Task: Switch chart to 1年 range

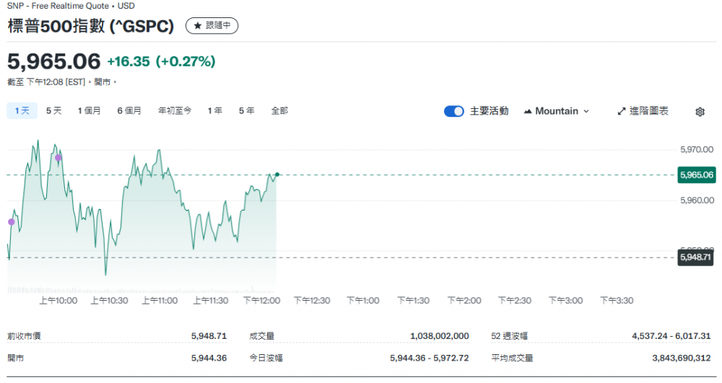Action: tap(215, 110)
